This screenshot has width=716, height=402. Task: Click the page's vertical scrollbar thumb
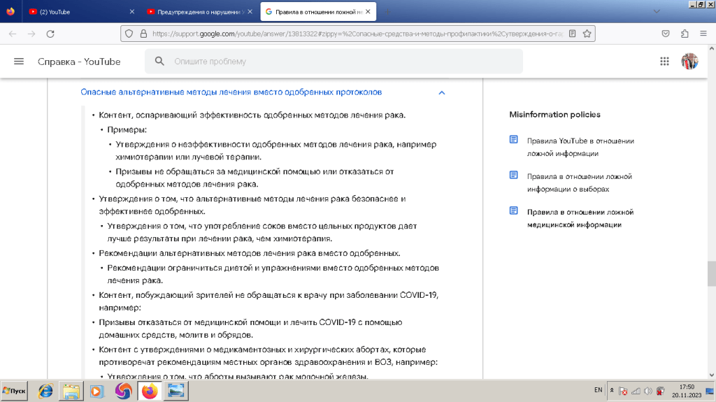(711, 274)
